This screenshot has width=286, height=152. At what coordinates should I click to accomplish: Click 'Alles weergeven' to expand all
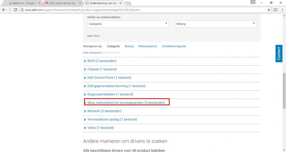tap(92, 52)
